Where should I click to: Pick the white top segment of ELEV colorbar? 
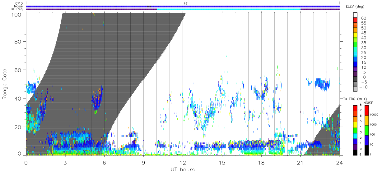pos(355,15)
